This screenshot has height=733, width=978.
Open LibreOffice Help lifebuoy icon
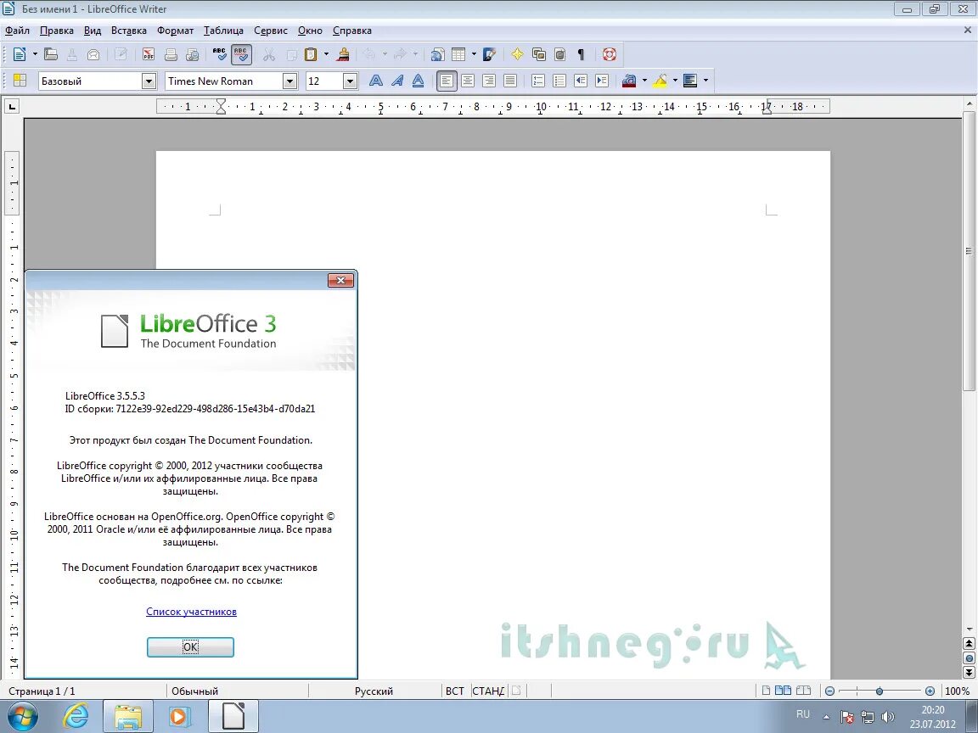click(610, 54)
